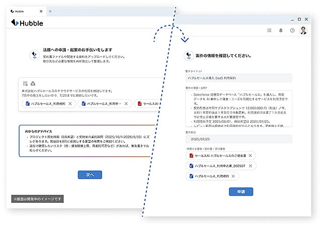Open ハブルセールス_利用申込書_202507 document chip
Screen dimensions: 322x227
221,166
